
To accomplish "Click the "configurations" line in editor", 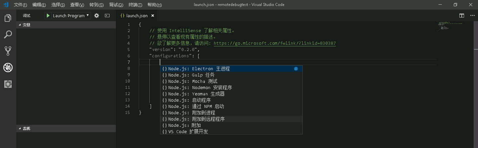I will click(174, 56).
